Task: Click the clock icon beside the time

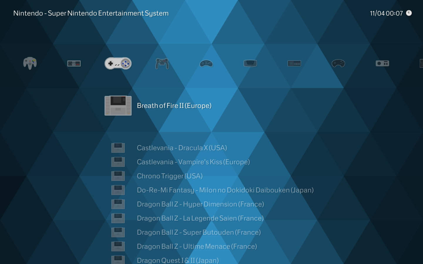Action: (x=409, y=13)
